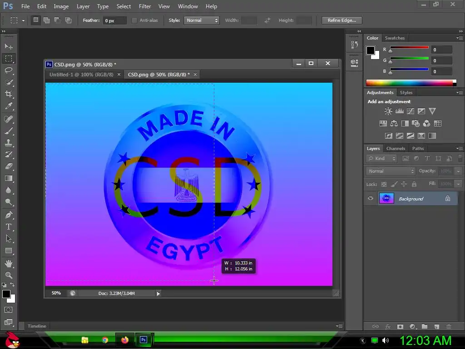The height and width of the screenshot is (349, 465).
Task: Select the Eyedropper tool
Action: pyautogui.click(x=9, y=106)
